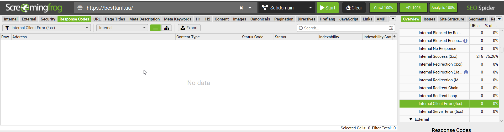Click the Screaming Frog logo
Viewport: 504px width, 132px height.
coord(34,8)
